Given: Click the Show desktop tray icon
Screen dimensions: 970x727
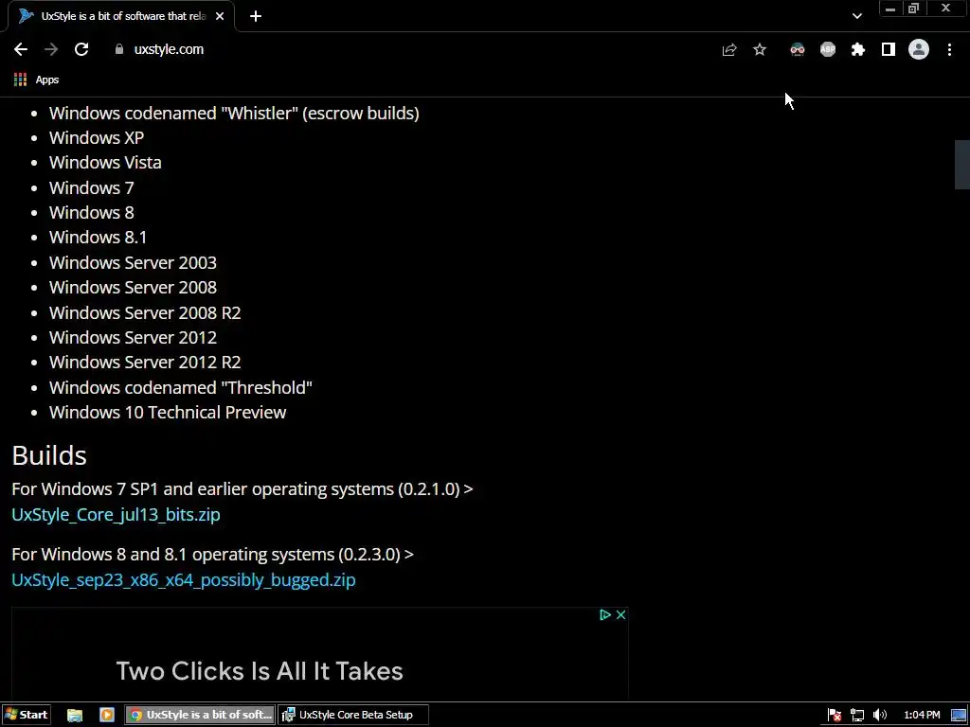Looking at the screenshot, I should 959,715.
